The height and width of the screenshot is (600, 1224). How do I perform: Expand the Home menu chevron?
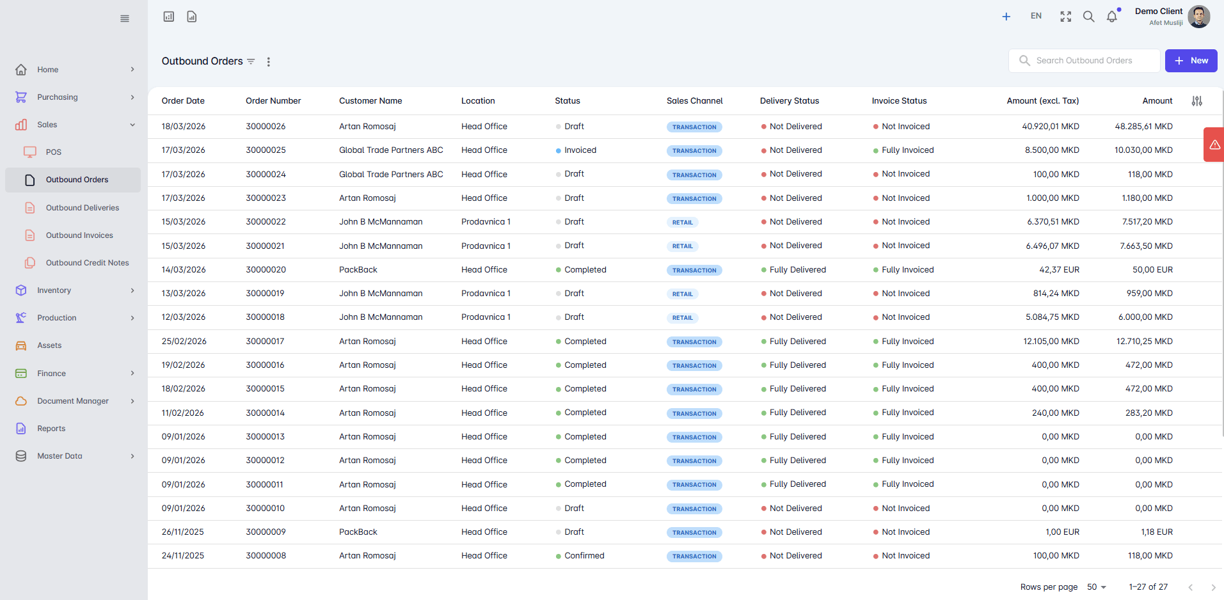(x=132, y=70)
